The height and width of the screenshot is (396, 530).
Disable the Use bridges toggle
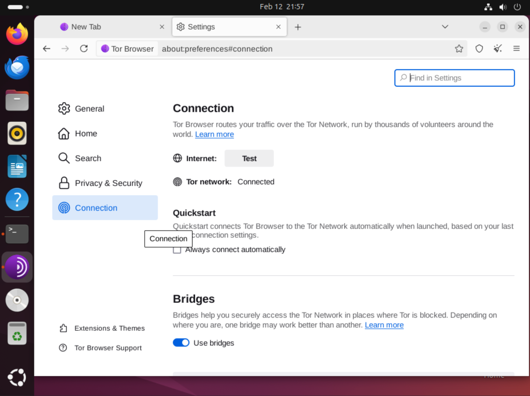(181, 343)
